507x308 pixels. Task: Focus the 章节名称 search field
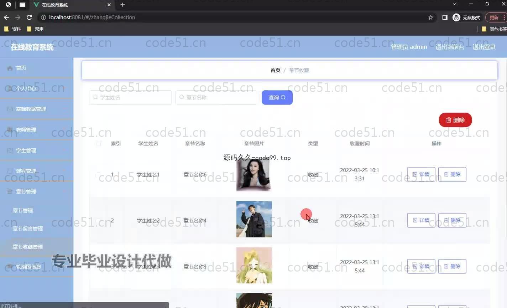point(216,97)
